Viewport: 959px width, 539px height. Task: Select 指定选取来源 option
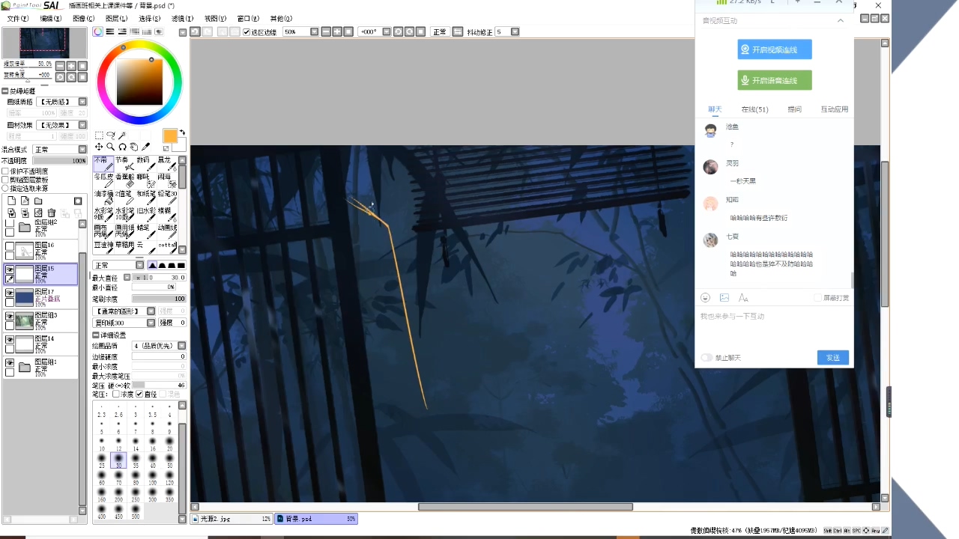pyautogui.click(x=5, y=188)
